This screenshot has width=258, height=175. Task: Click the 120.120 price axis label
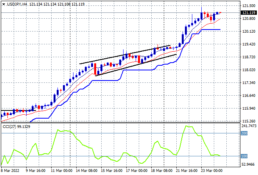pyautogui.click(x=249, y=31)
